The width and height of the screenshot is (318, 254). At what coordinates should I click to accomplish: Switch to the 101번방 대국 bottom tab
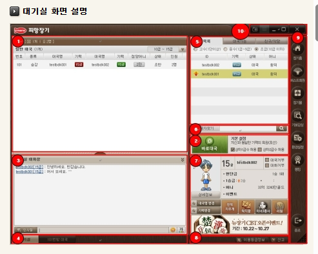(57, 239)
